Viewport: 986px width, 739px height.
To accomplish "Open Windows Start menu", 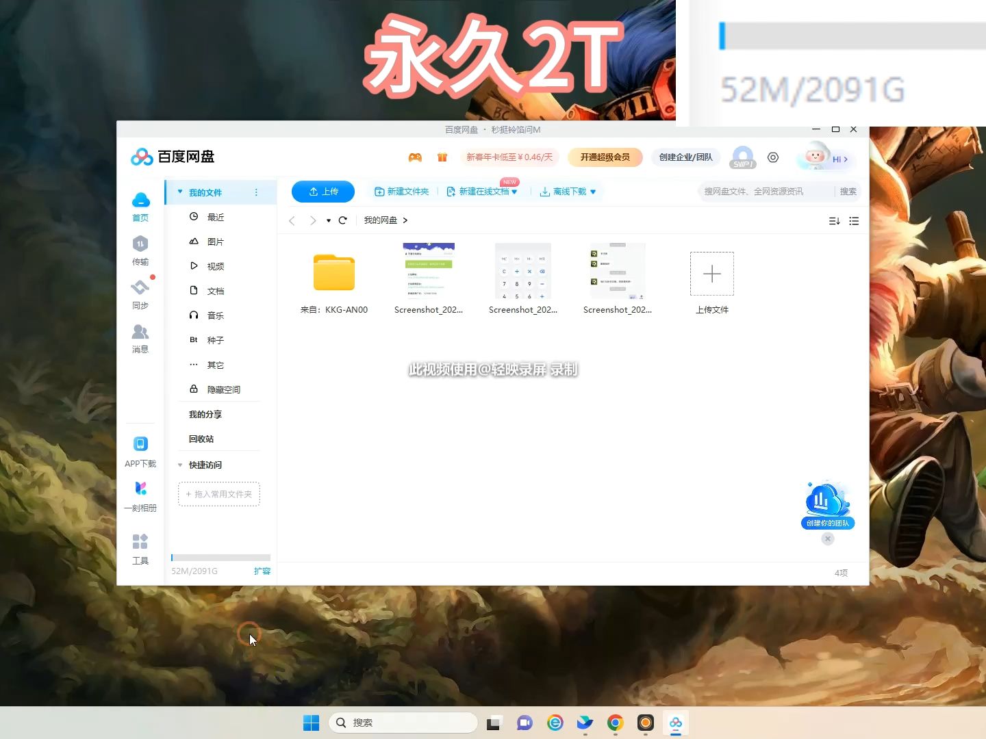I will pos(311,723).
